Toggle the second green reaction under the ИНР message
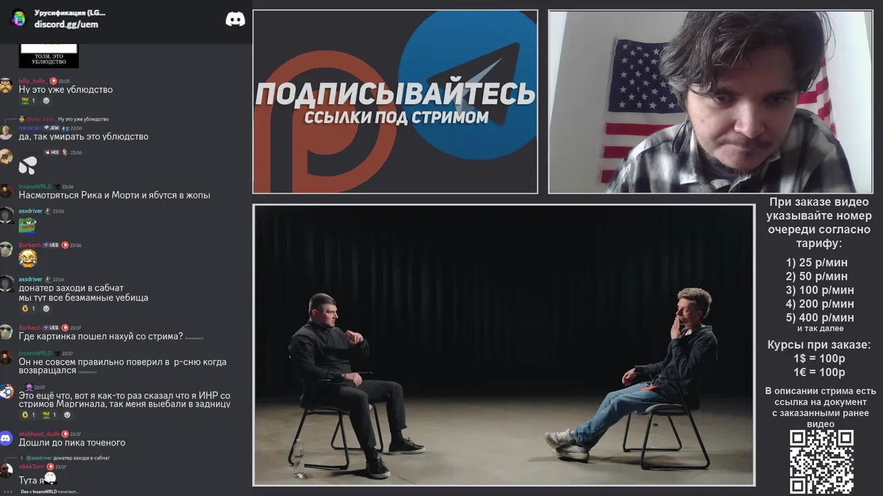Viewport: 883px width, 496px height. click(49, 415)
